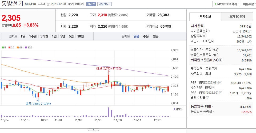Select the 주봉 weekly candle chart
The image size is (256, 133).
click(x=146, y=36)
